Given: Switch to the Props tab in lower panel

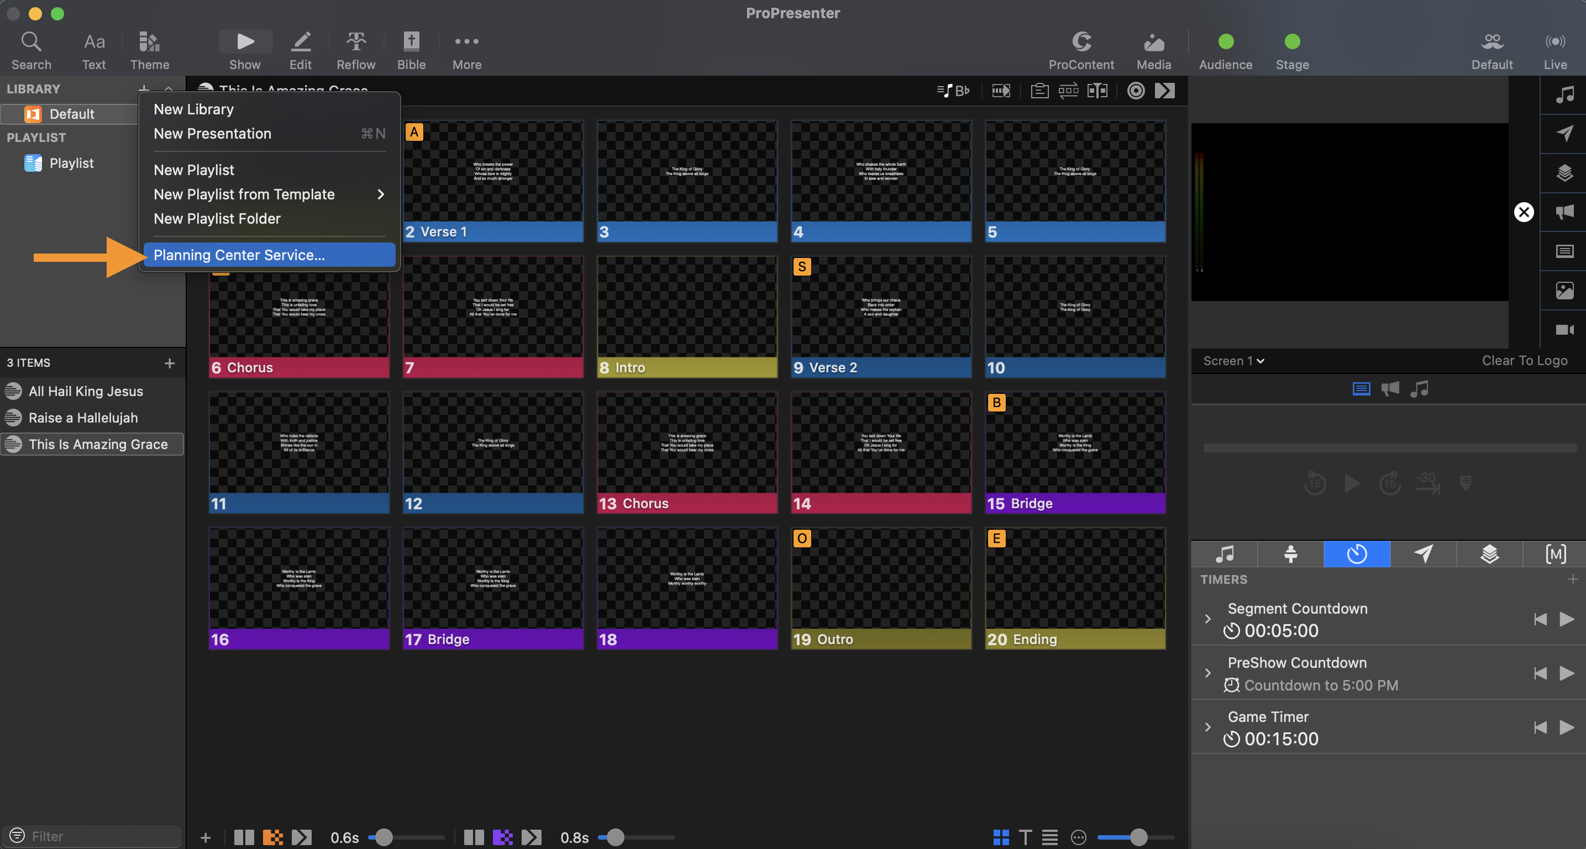Looking at the screenshot, I should pyautogui.click(x=1490, y=553).
